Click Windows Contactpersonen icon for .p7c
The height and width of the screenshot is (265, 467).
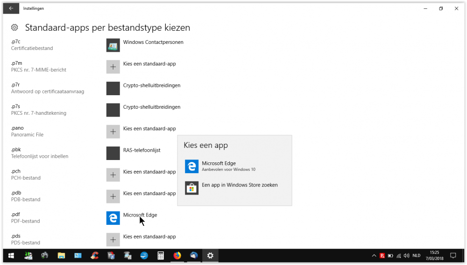coord(113,45)
